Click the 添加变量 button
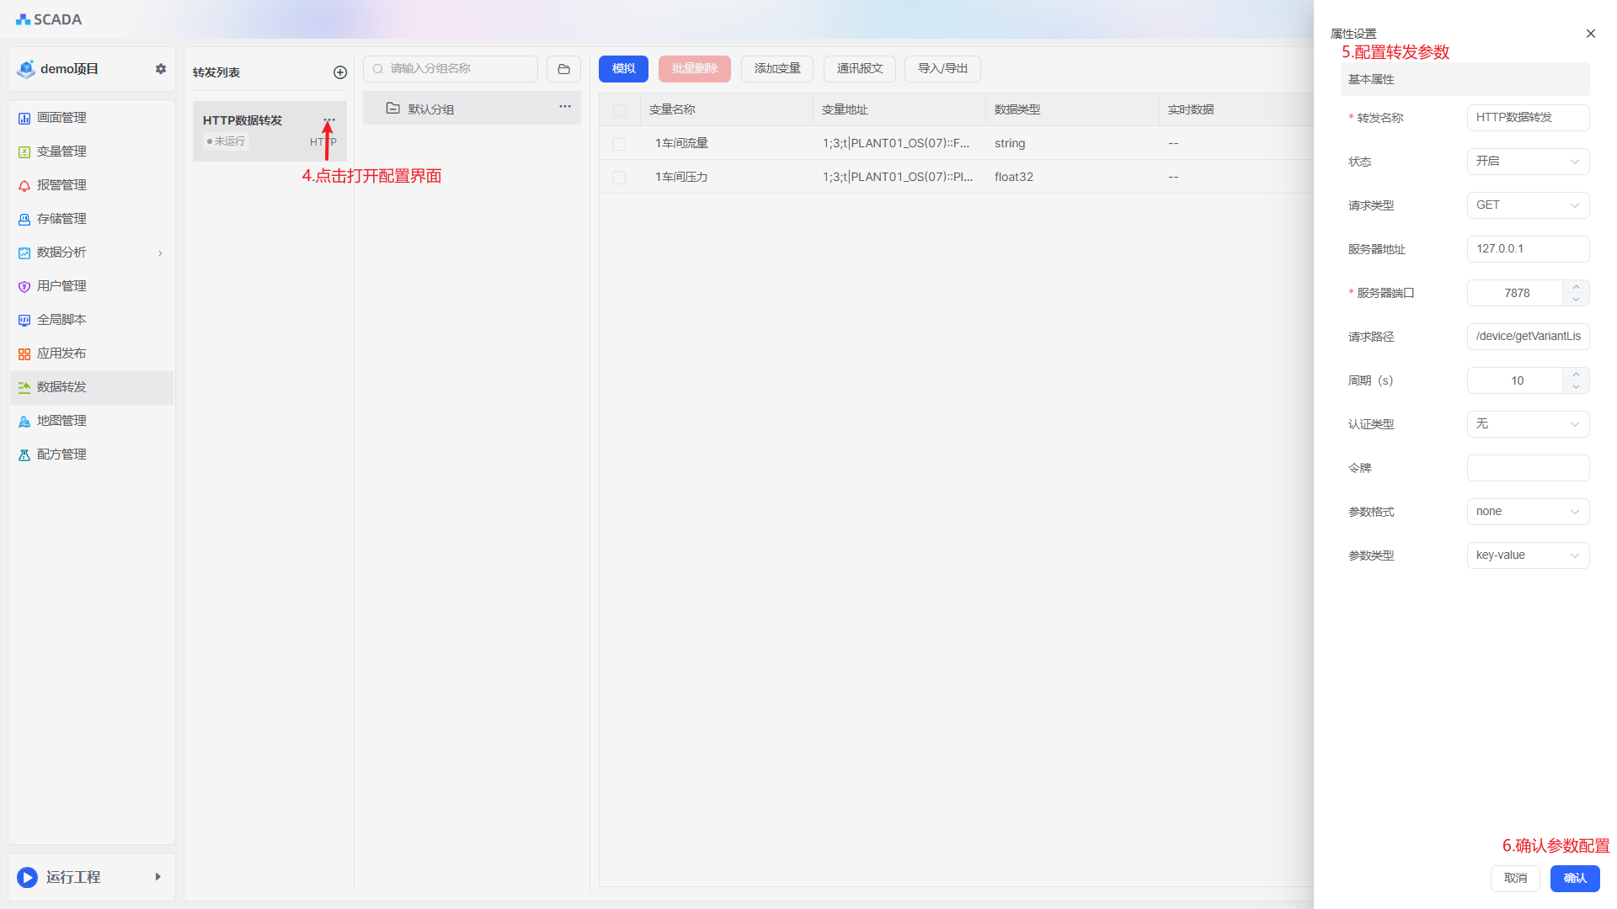This screenshot has height=909, width=1617. click(776, 69)
